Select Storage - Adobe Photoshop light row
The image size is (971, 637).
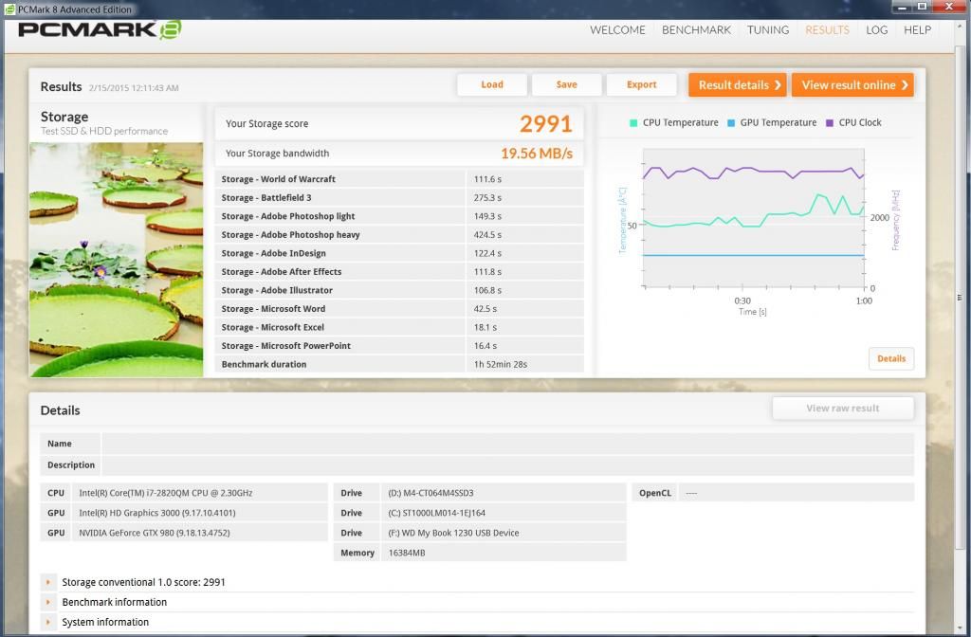click(399, 216)
